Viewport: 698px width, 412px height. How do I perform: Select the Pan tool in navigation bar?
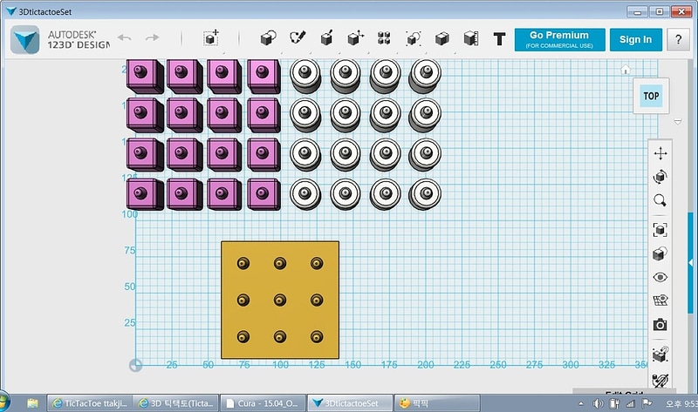pyautogui.click(x=660, y=154)
